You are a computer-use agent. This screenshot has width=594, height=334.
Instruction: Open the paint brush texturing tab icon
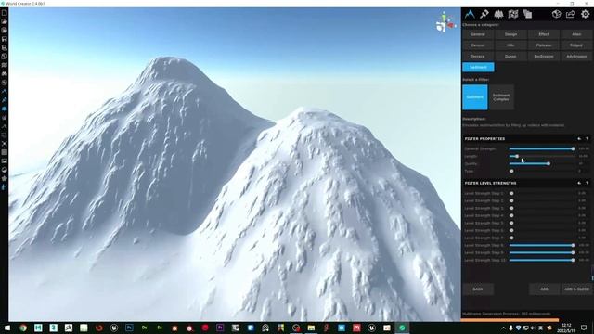click(x=484, y=15)
